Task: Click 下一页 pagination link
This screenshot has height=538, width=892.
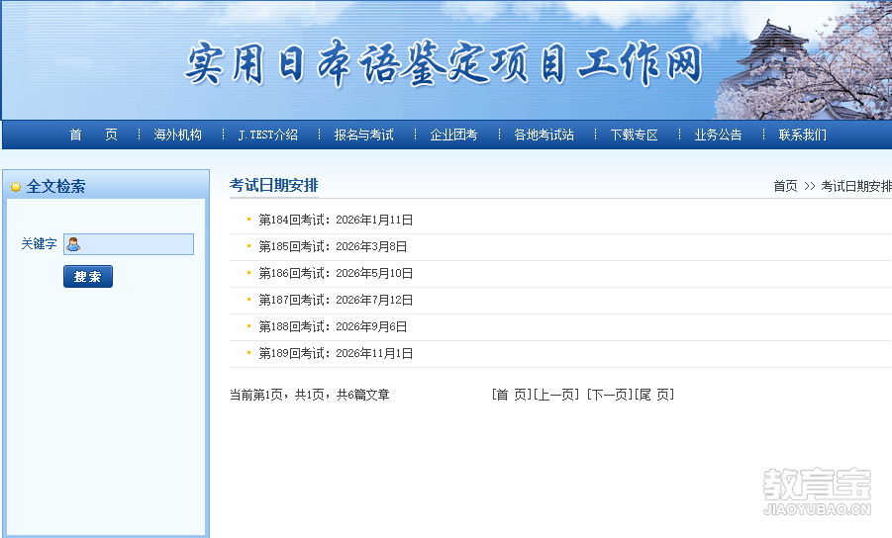Action: click(x=609, y=395)
